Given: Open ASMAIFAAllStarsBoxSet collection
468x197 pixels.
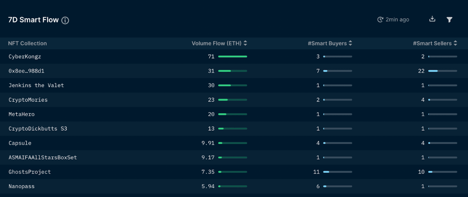Looking at the screenshot, I should (x=43, y=158).
